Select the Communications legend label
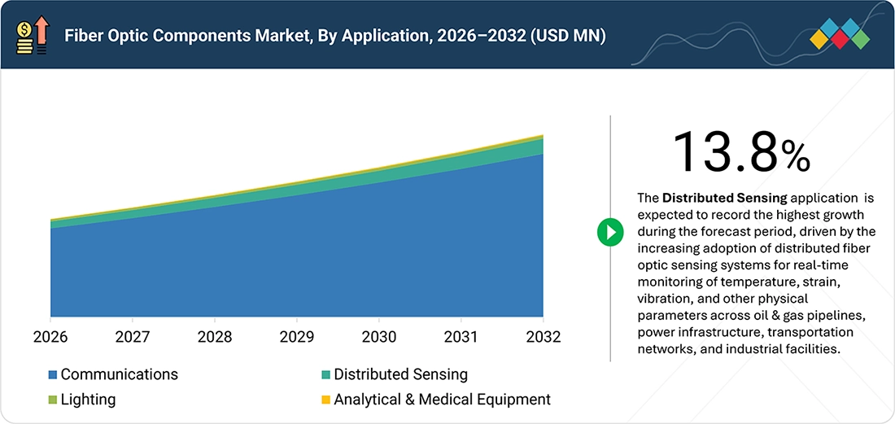The width and height of the screenshot is (895, 424). (x=120, y=374)
